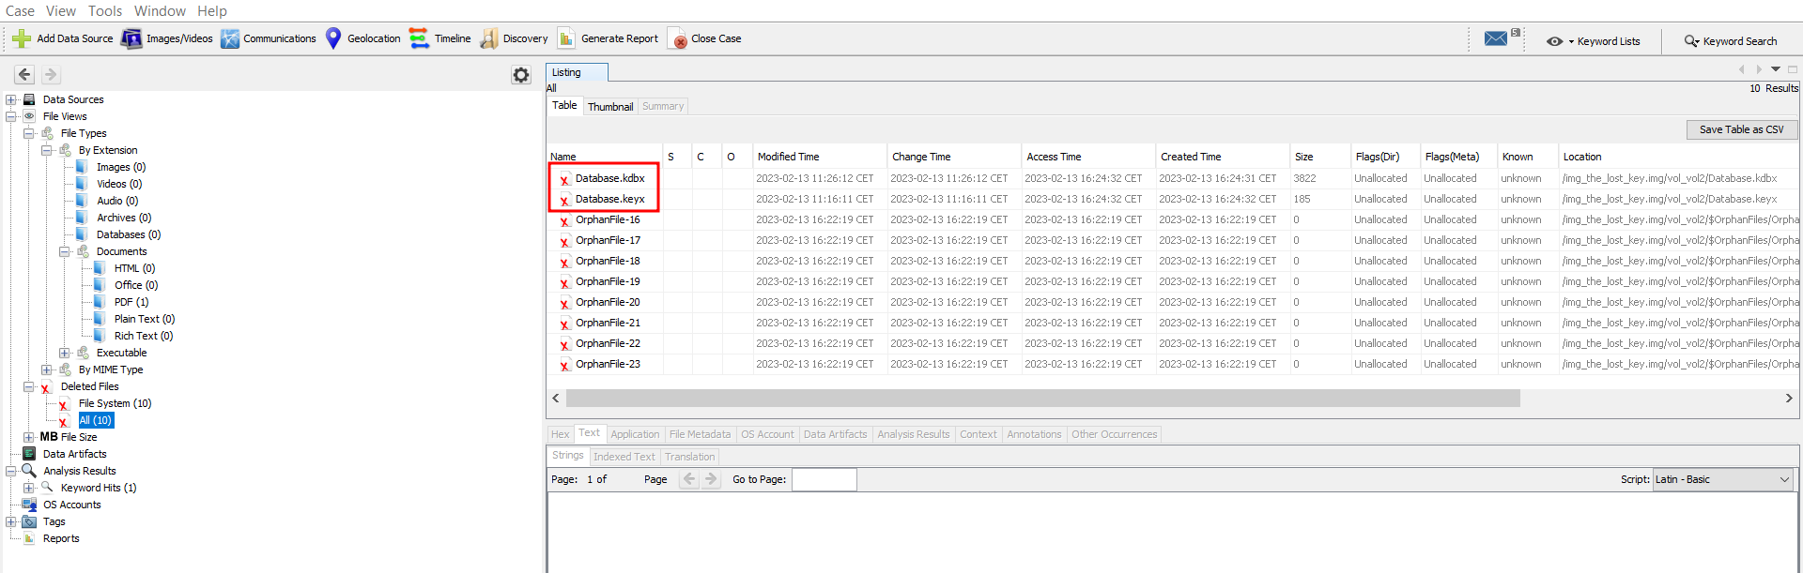Go forward with the right arrow in tree
The height and width of the screenshot is (573, 1803).
pos(51,74)
